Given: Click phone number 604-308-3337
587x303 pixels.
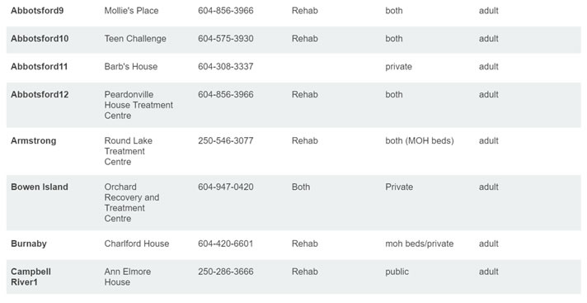Looking at the screenshot, I should pyautogui.click(x=226, y=67).
